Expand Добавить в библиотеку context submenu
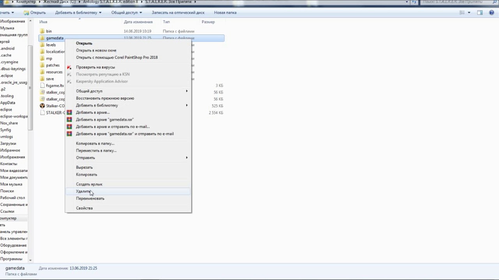Screen dimensions: 499x280 point(187,105)
